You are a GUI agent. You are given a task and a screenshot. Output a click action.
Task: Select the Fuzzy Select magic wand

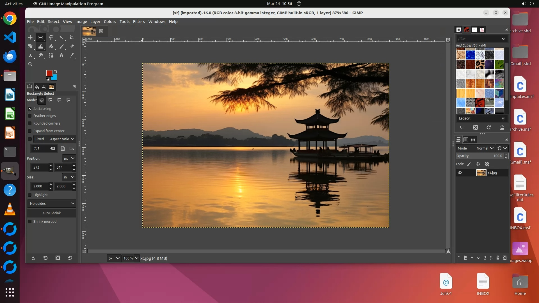61,38
